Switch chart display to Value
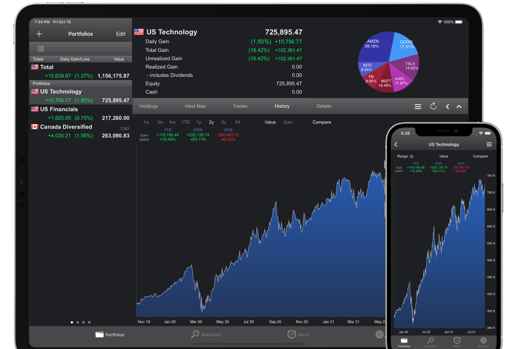Viewport: 514px width, 349px height. [x=269, y=122]
